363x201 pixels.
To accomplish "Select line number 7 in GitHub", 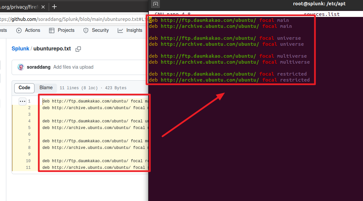I will pos(30,141).
